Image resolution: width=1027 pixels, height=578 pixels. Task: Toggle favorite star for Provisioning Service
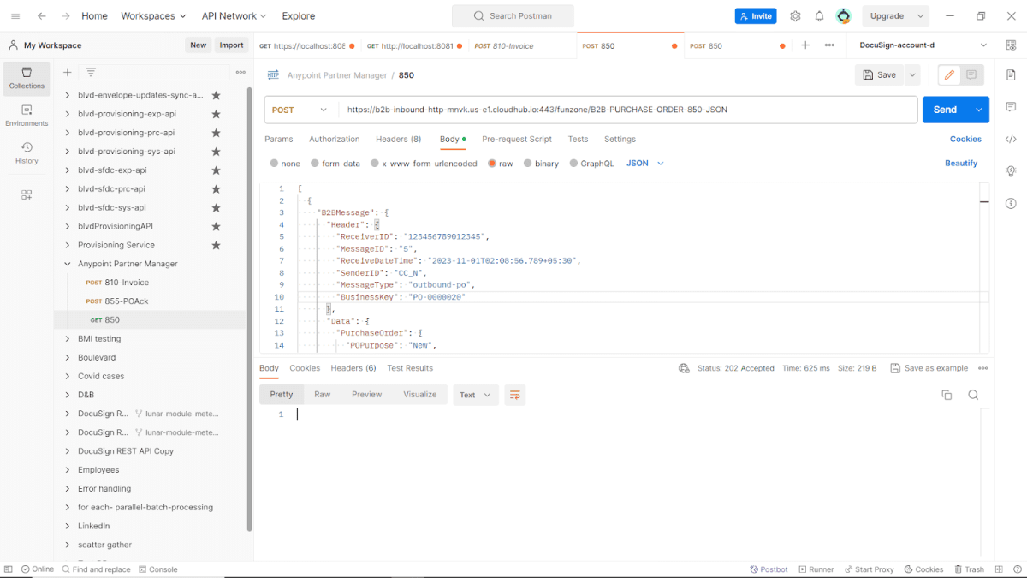pyautogui.click(x=216, y=245)
